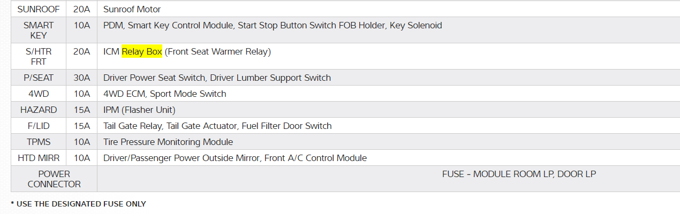The image size is (680, 214).
Task: Click "Tire Pressure Monitoring Module" text
Action: point(168,142)
